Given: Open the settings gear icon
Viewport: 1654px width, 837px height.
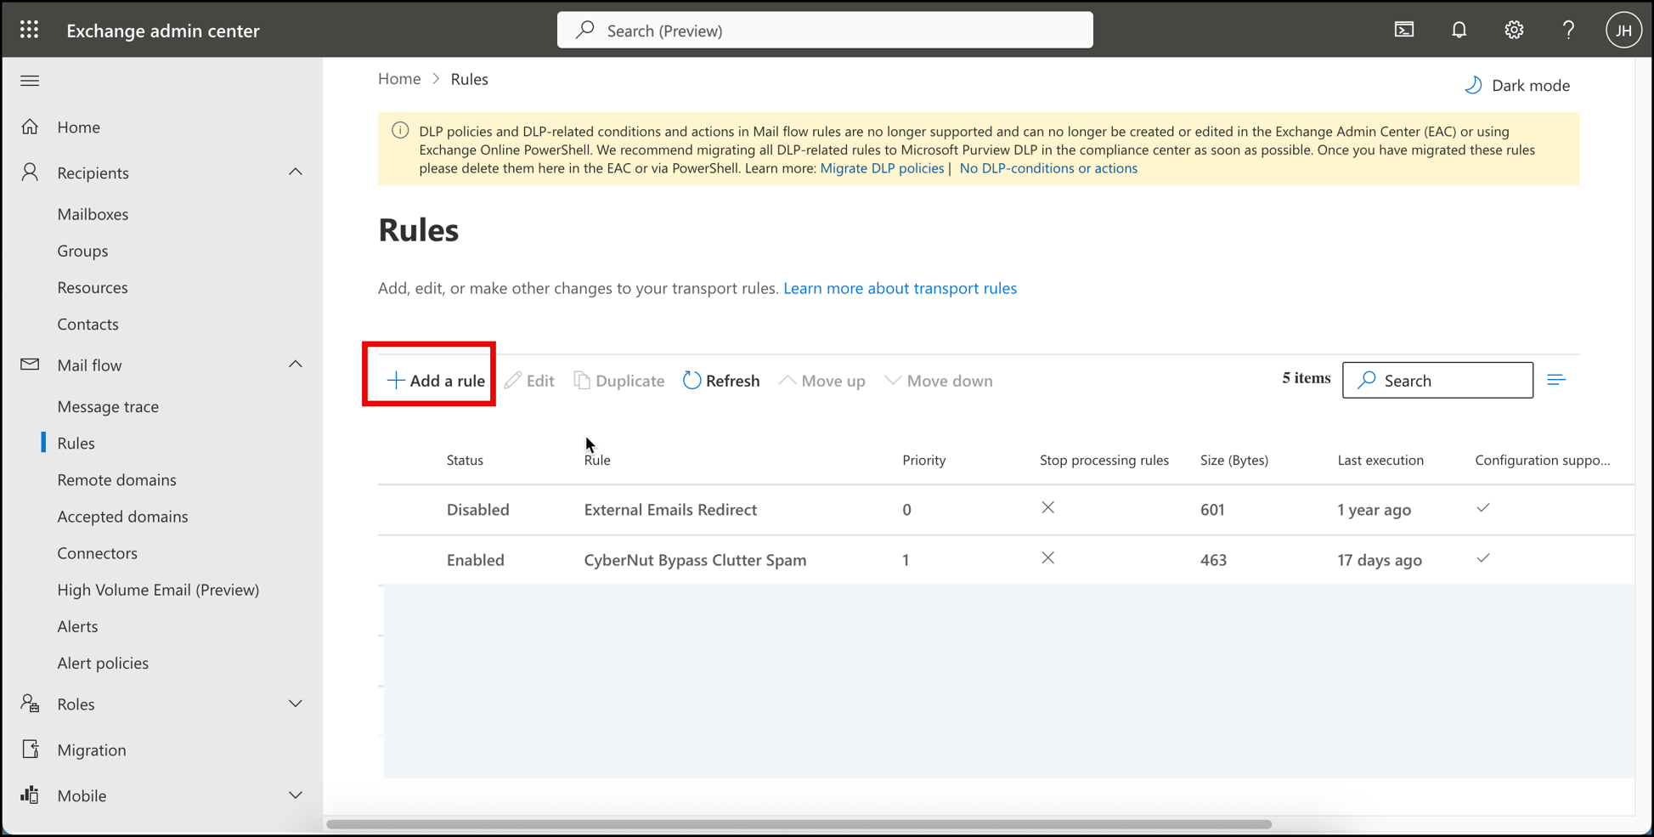Looking at the screenshot, I should point(1513,29).
